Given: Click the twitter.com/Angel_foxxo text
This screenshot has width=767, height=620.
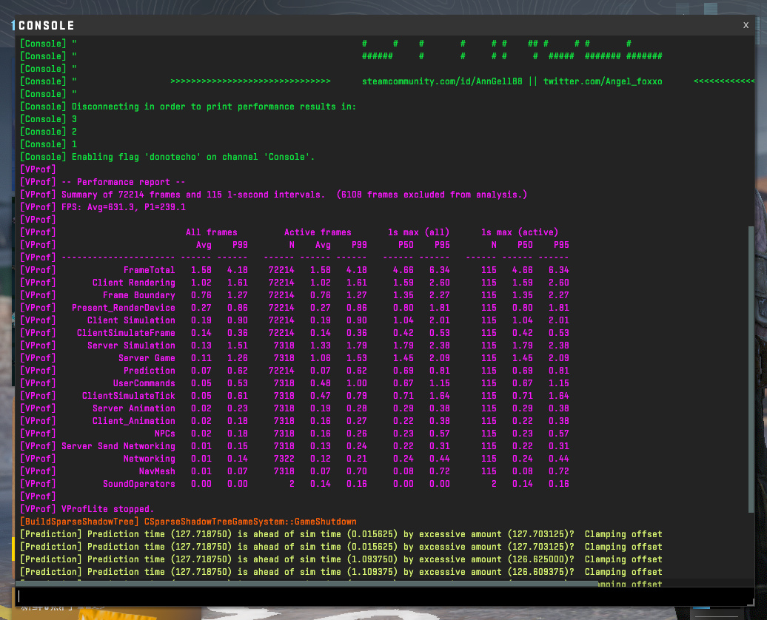Looking at the screenshot, I should pos(603,81).
